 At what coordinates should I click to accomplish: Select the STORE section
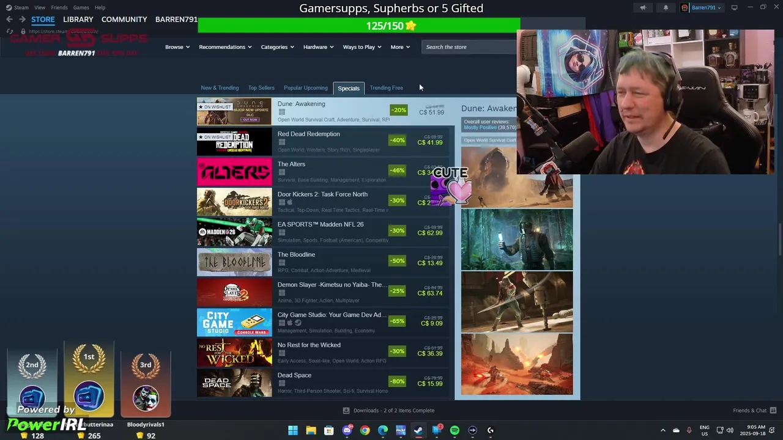(43, 20)
